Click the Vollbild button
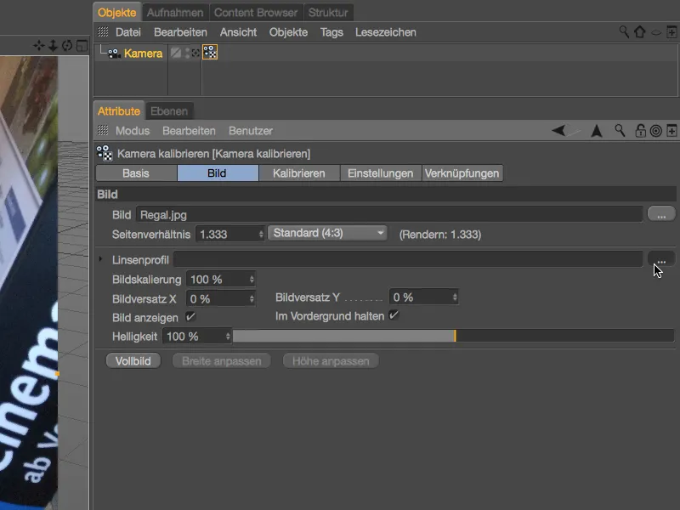Viewport: 680px width, 510px height. (133, 360)
